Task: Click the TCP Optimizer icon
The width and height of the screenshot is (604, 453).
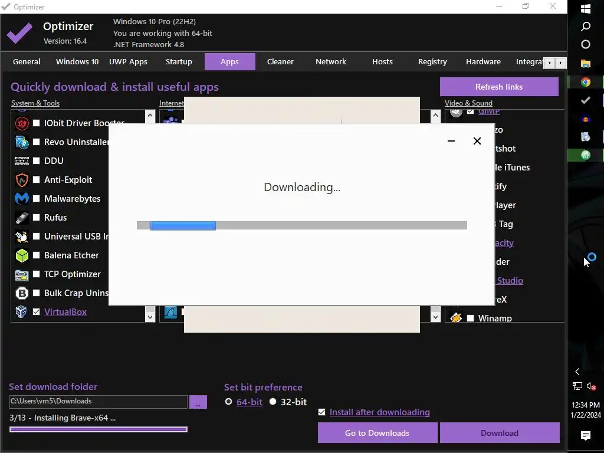Action: click(x=22, y=275)
